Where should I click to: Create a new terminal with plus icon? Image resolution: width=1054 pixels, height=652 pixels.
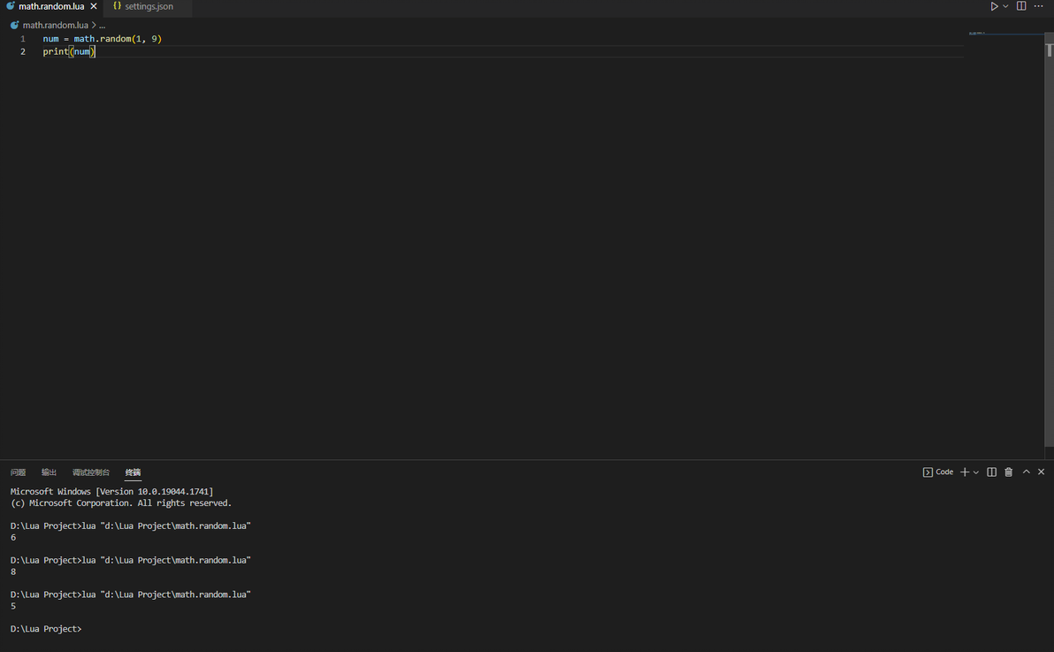965,472
